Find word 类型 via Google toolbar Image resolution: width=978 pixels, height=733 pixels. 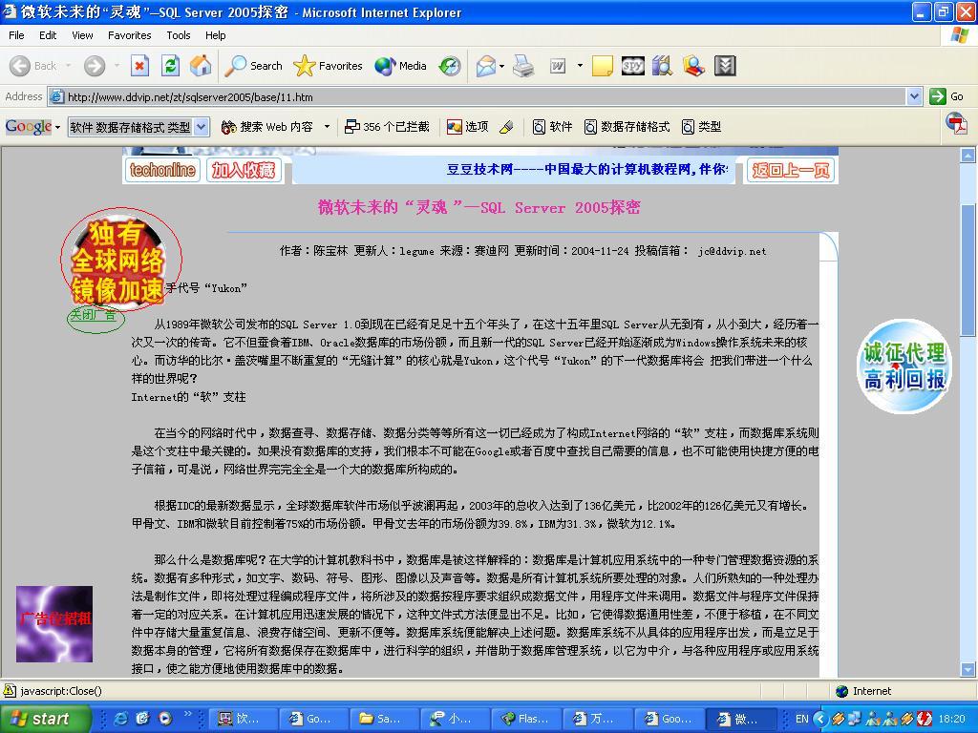click(x=701, y=127)
